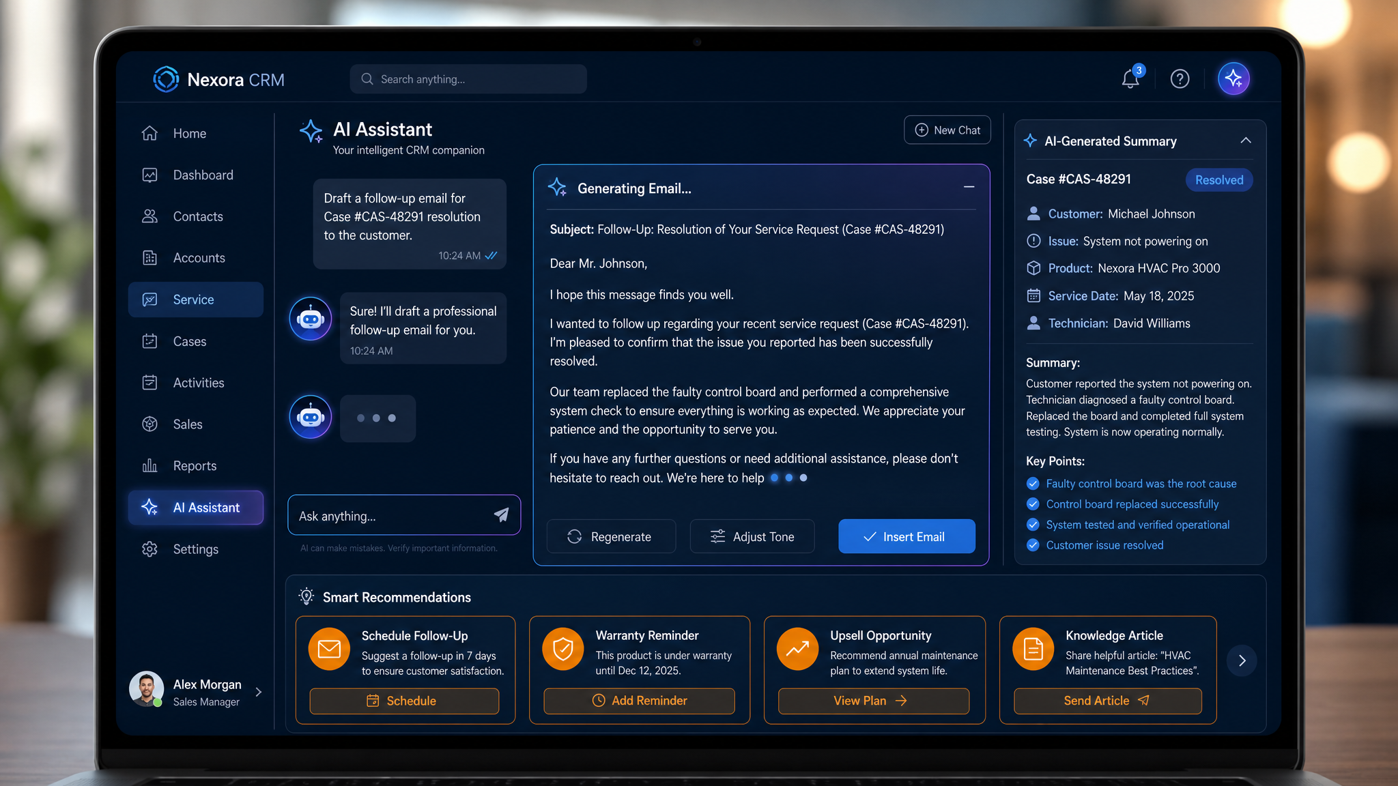Click the Dashboard chart icon
Screen dimensions: 1398x786
click(x=150, y=175)
